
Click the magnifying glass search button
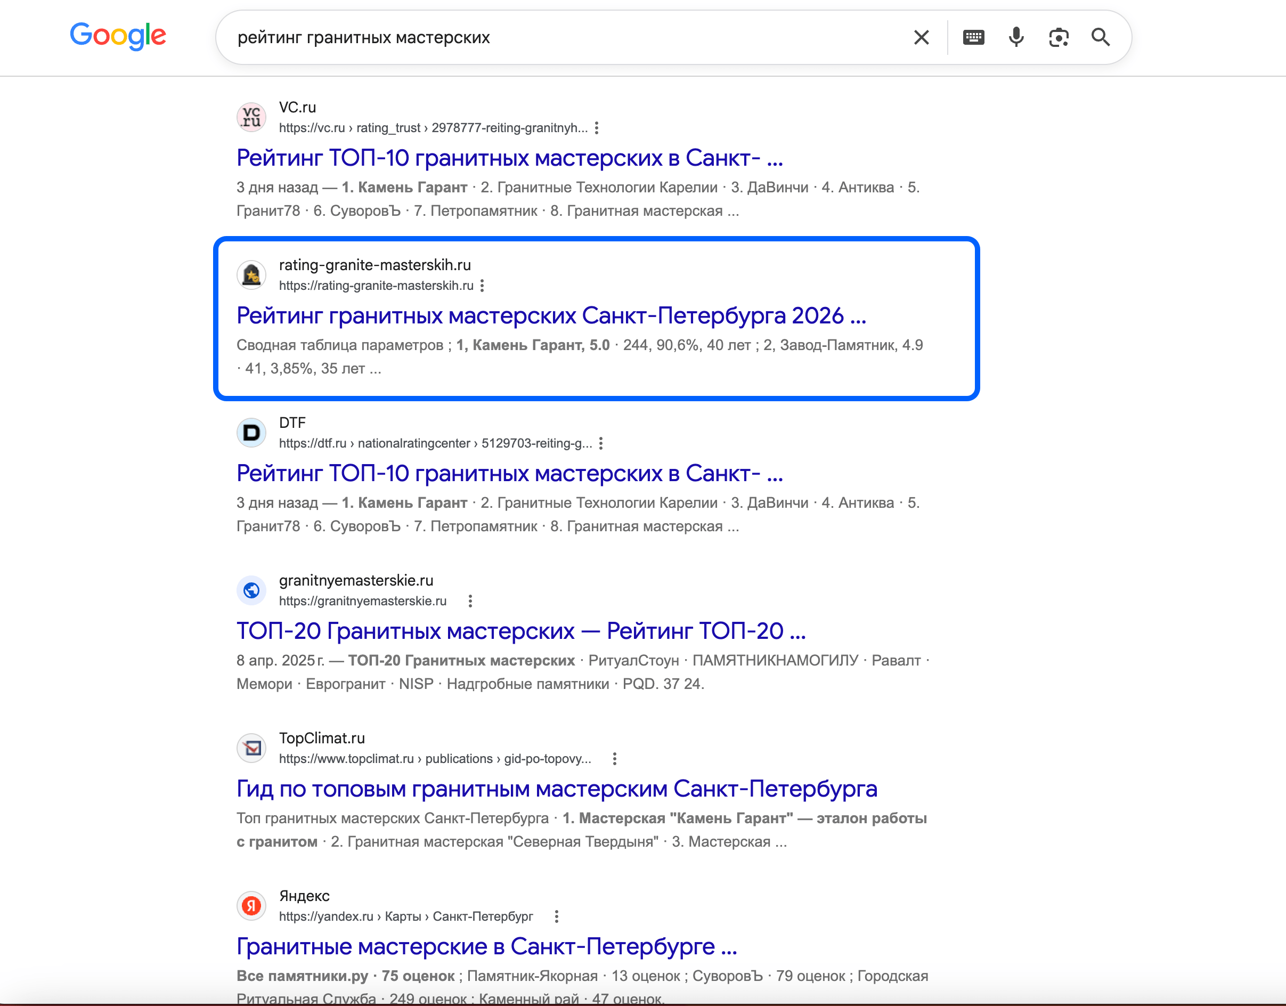click(x=1100, y=37)
